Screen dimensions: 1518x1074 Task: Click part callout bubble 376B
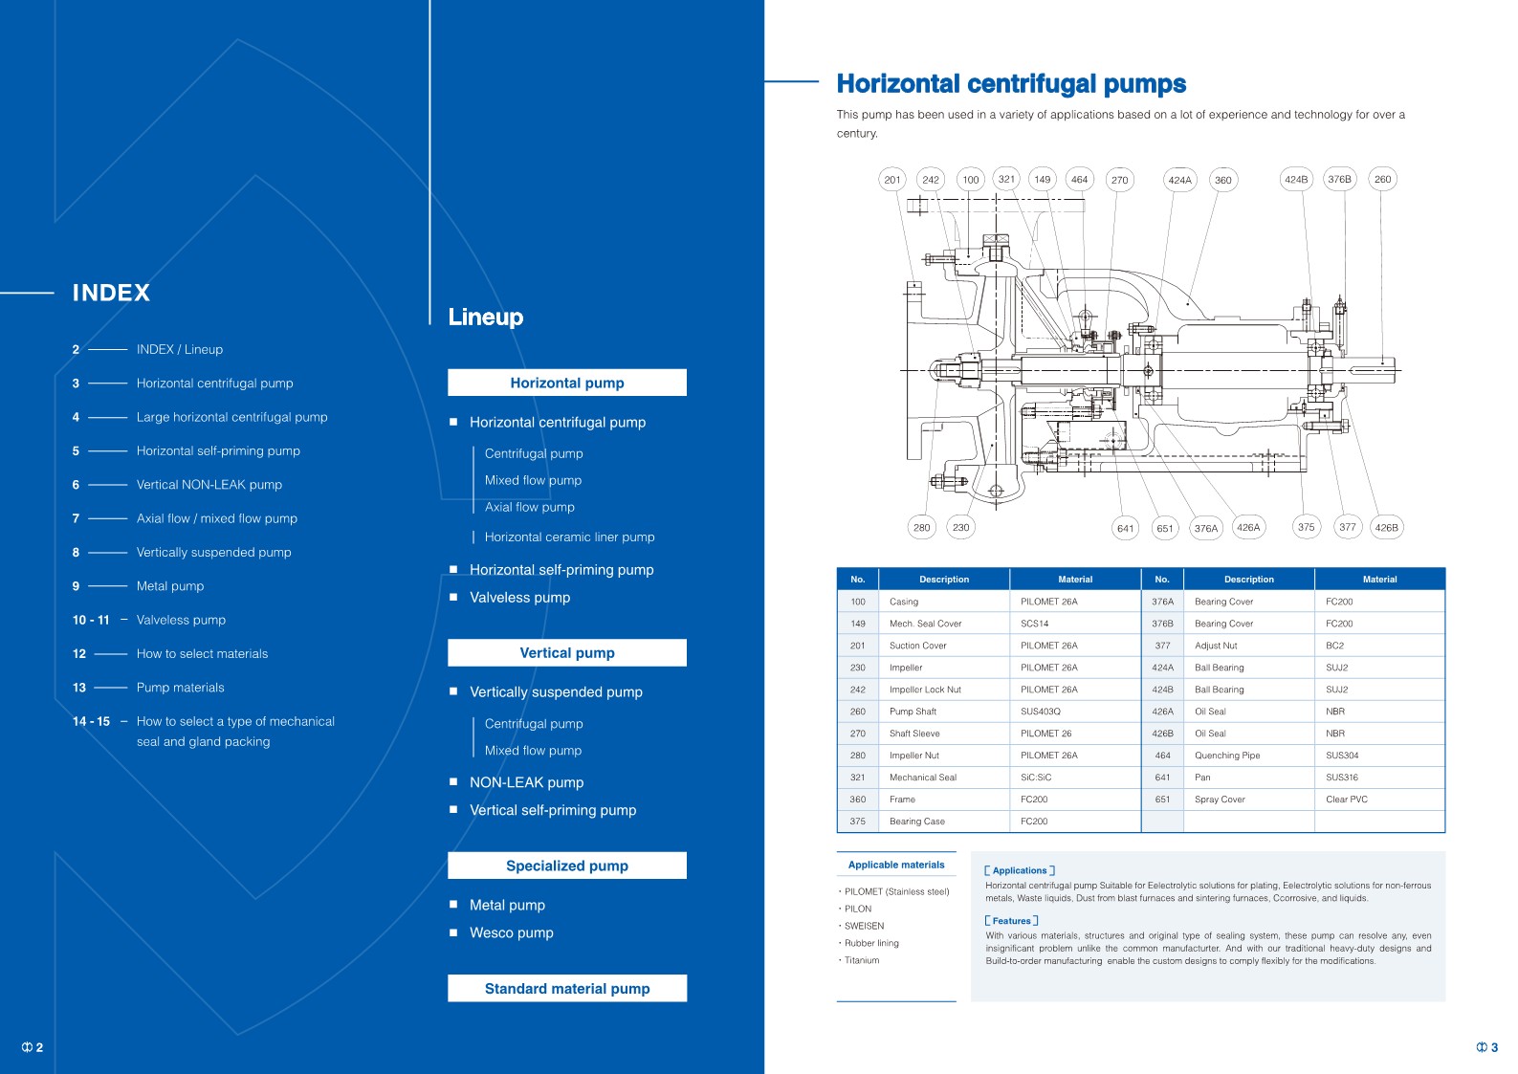tap(1340, 179)
